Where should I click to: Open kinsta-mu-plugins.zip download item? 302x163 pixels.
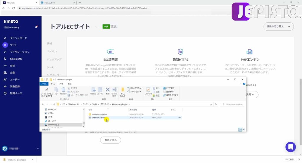(17, 160)
